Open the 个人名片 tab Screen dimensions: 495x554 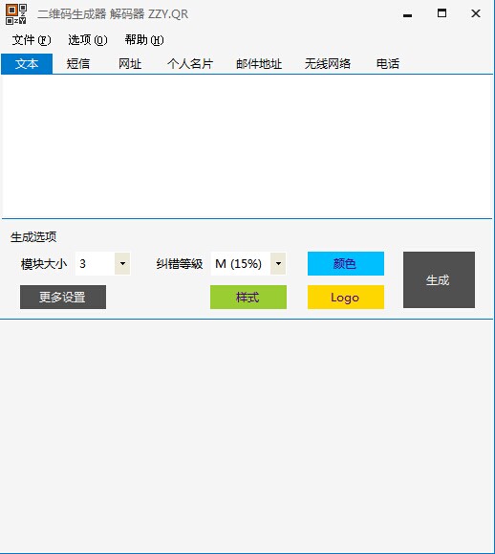[190, 64]
